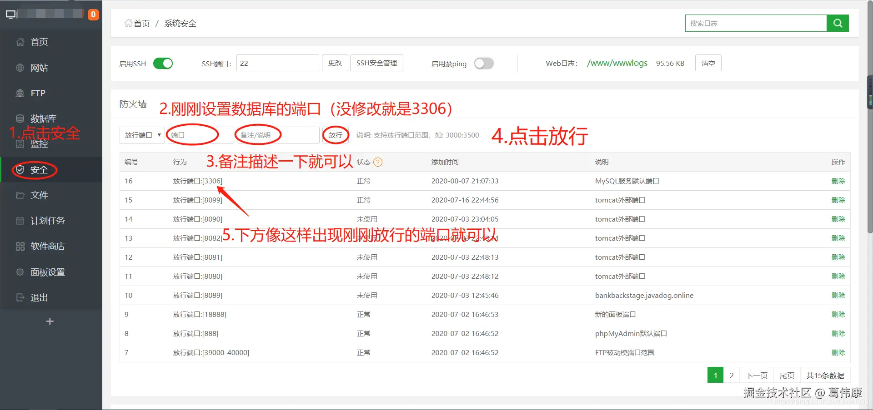Viewport: 873px width, 410px height.
Task: Click the monitor icon in sidebar header
Action: (x=11, y=15)
